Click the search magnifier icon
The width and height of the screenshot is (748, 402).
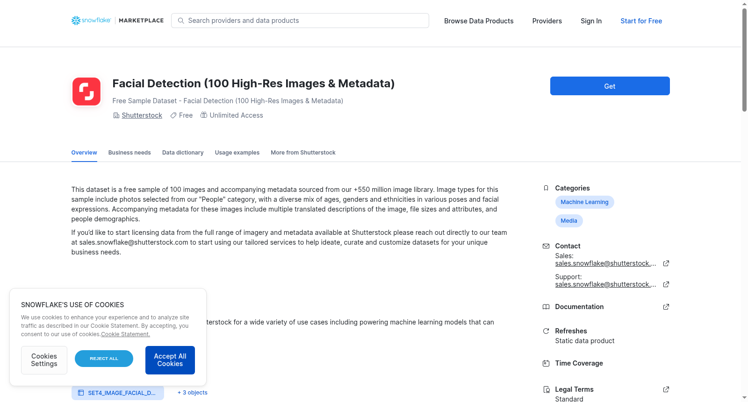point(181,21)
